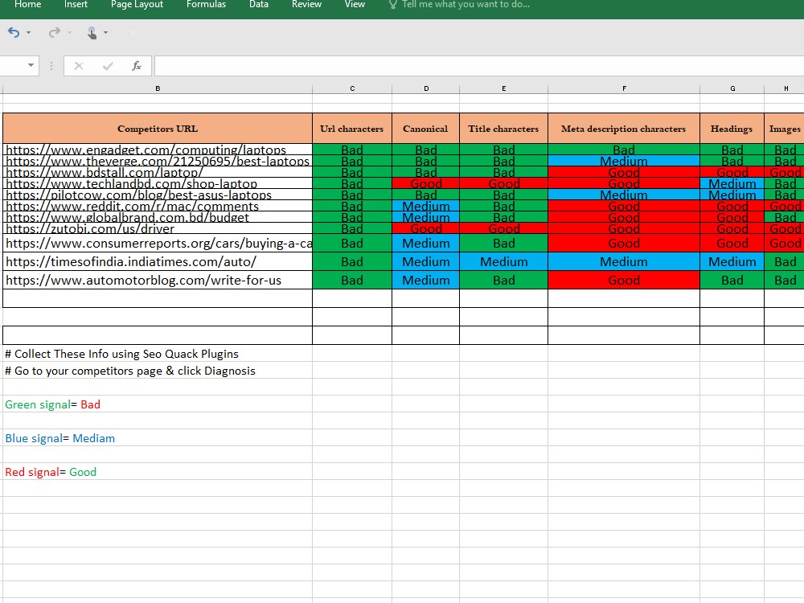
Task: Expand the Name Box dropdown
Action: tap(31, 65)
